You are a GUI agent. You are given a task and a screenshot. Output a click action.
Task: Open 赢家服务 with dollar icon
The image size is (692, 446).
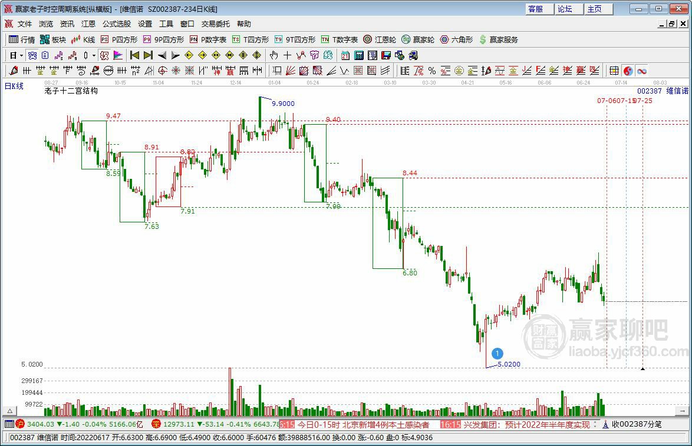[x=499, y=39]
